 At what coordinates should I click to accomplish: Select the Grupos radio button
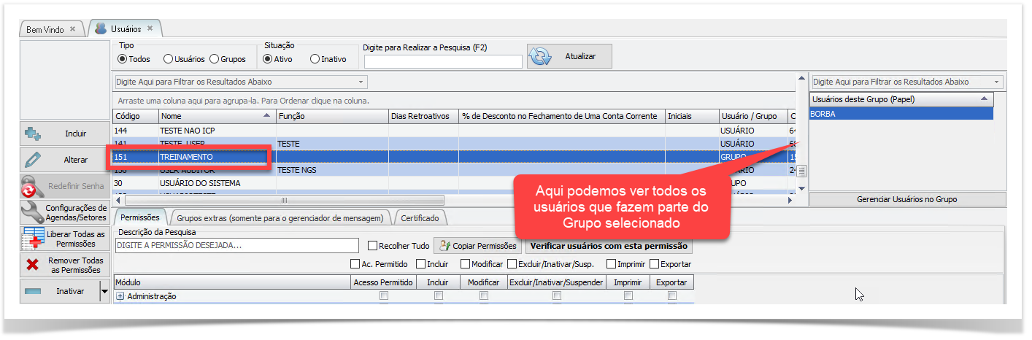[x=215, y=59]
